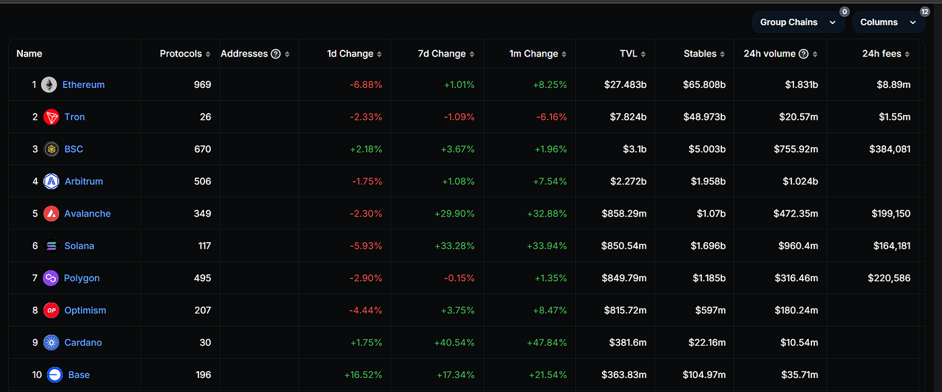Click Ethereum TVL value $27.483b

tap(625, 85)
